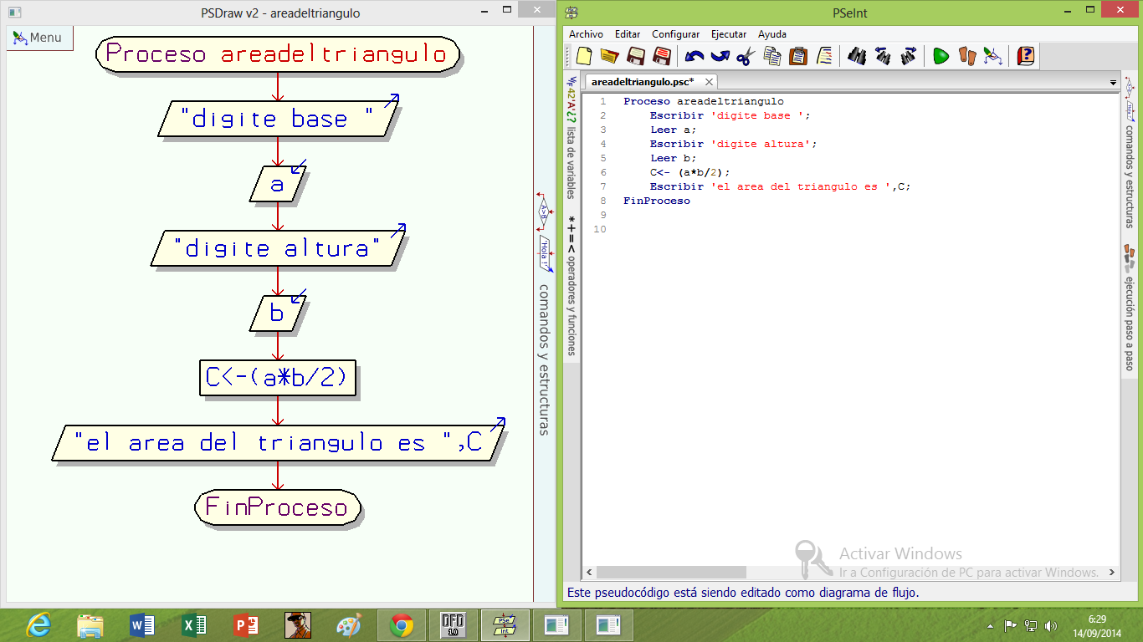Click horizontal scrollbar right arrow in editor
The width and height of the screenshot is (1143, 642).
(1112, 573)
